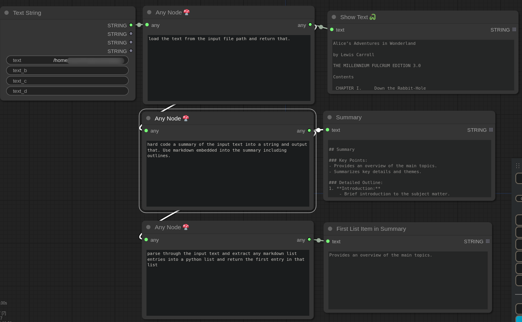Click the drag-handle dots on the right sidebar

pos(518,165)
